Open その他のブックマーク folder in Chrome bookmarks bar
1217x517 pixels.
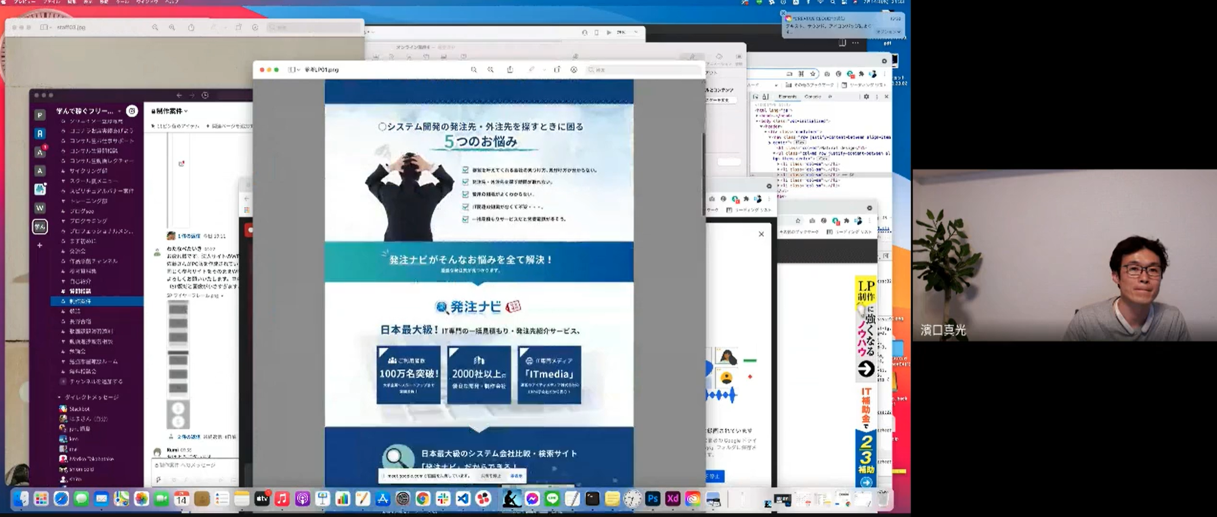(x=810, y=85)
